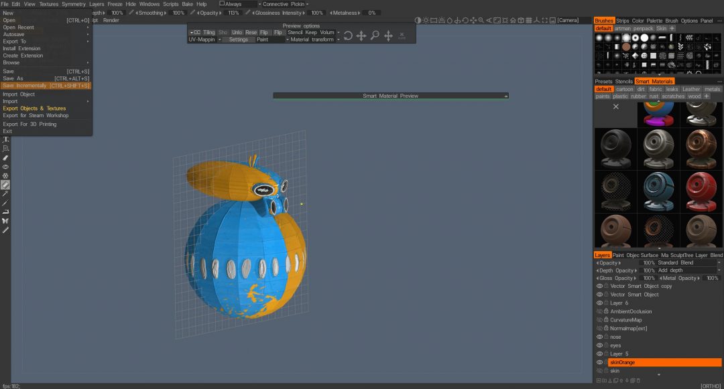Expand the Open Recent submenu
The image size is (724, 389).
tap(46, 27)
